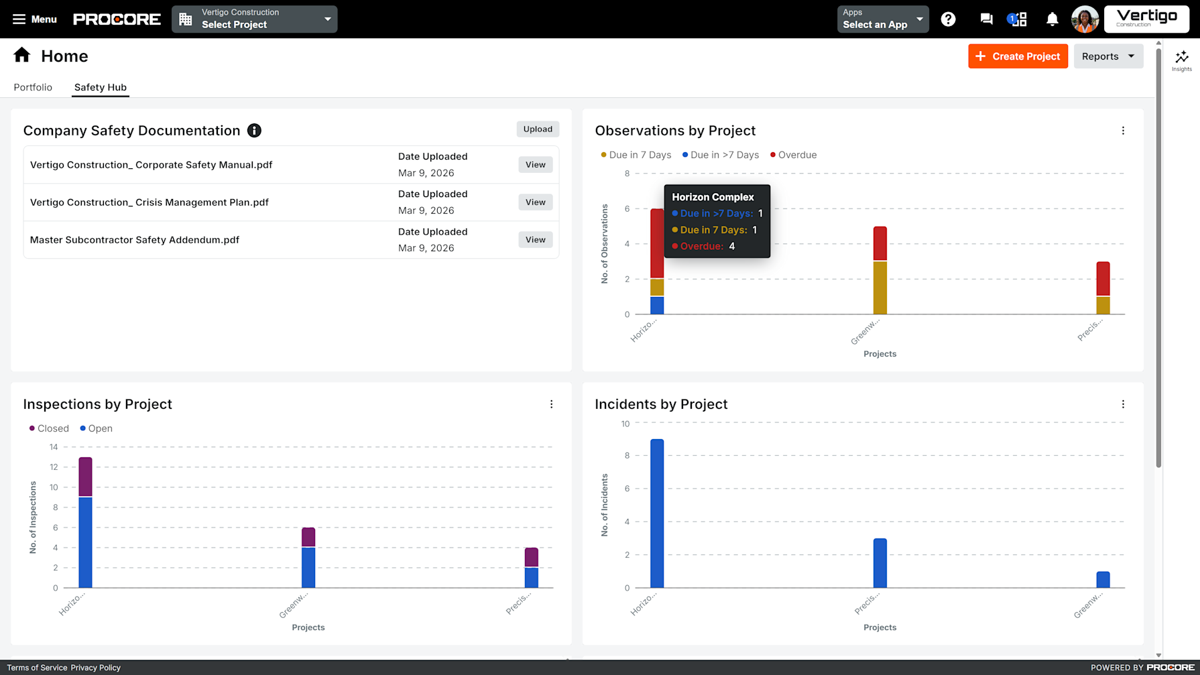This screenshot has width=1200, height=675.
Task: Open the notifications bell
Action: [x=1052, y=19]
